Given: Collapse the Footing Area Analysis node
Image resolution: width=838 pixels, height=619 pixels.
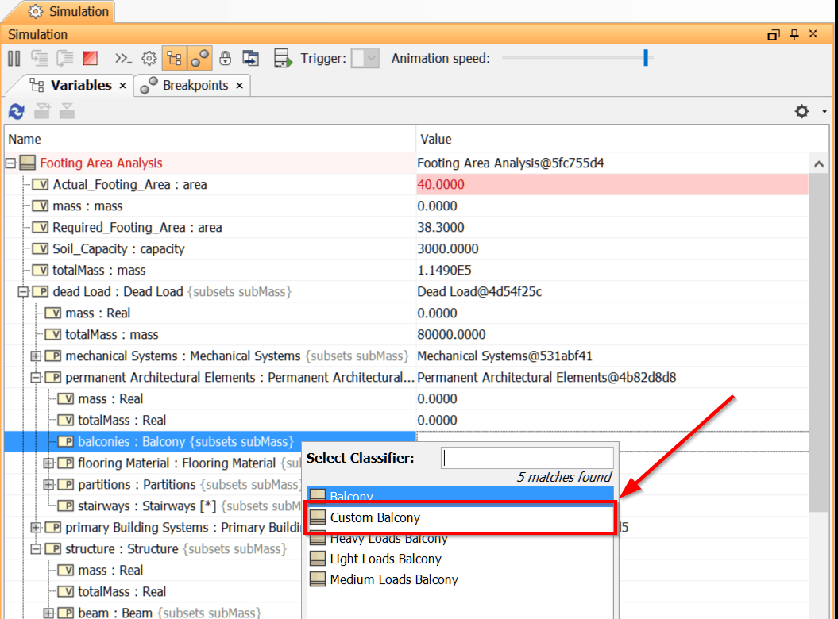Looking at the screenshot, I should pyautogui.click(x=10, y=163).
